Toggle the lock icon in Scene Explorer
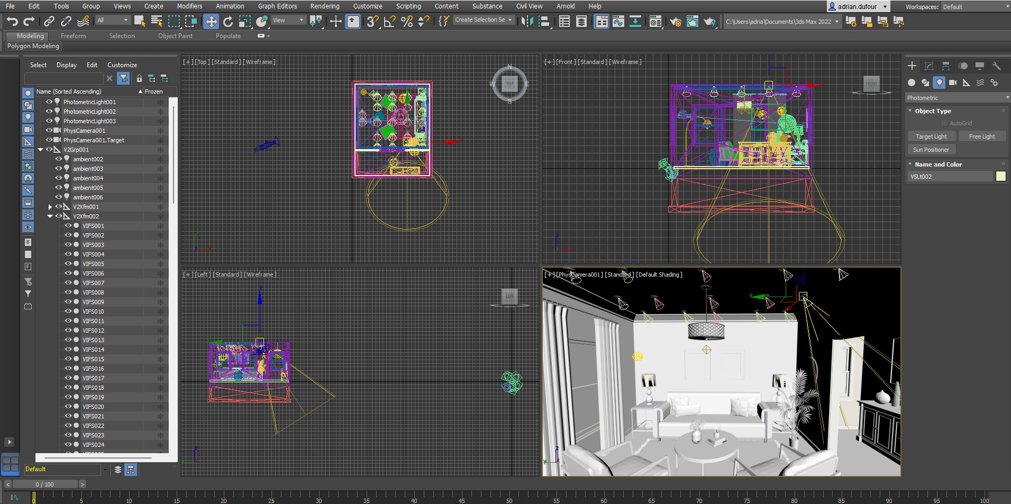The width and height of the screenshot is (1011, 504). tap(139, 78)
